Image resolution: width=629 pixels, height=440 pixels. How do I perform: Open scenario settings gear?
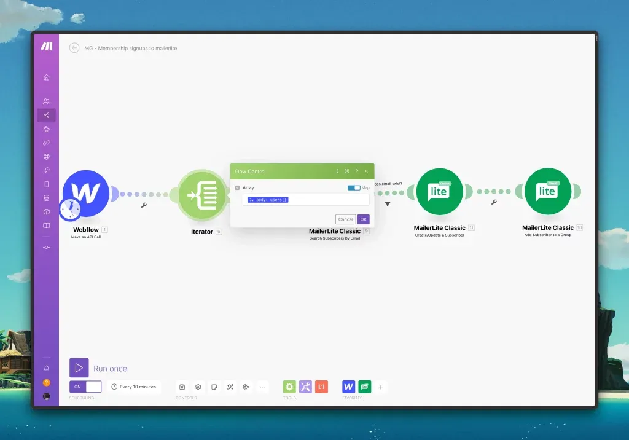pyautogui.click(x=198, y=387)
